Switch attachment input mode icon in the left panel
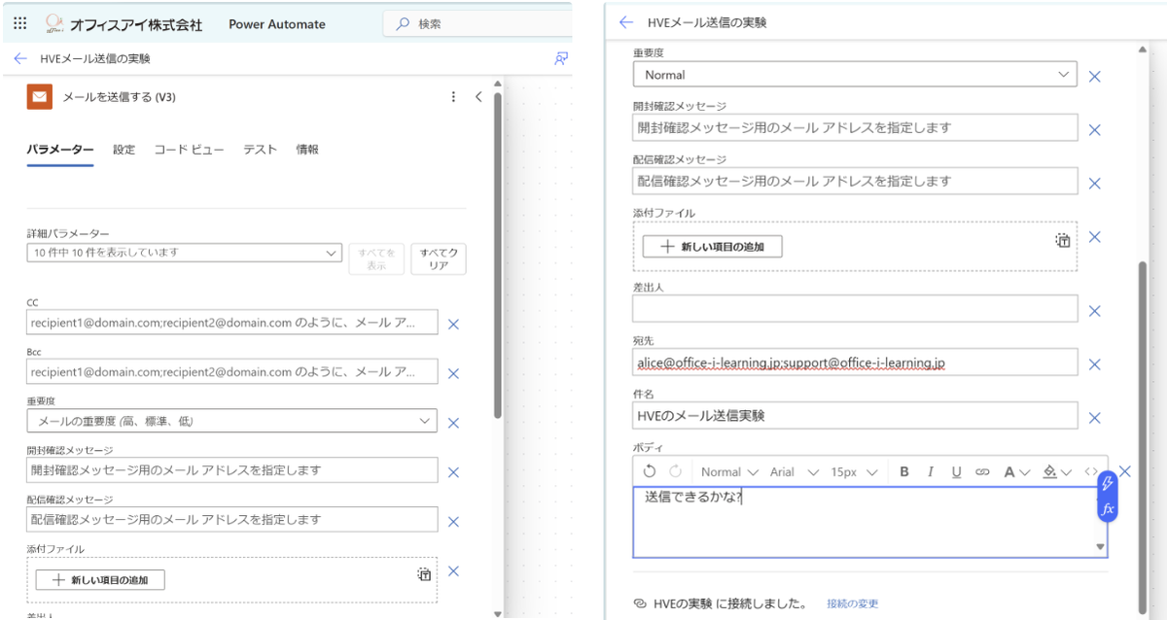 pyautogui.click(x=424, y=574)
